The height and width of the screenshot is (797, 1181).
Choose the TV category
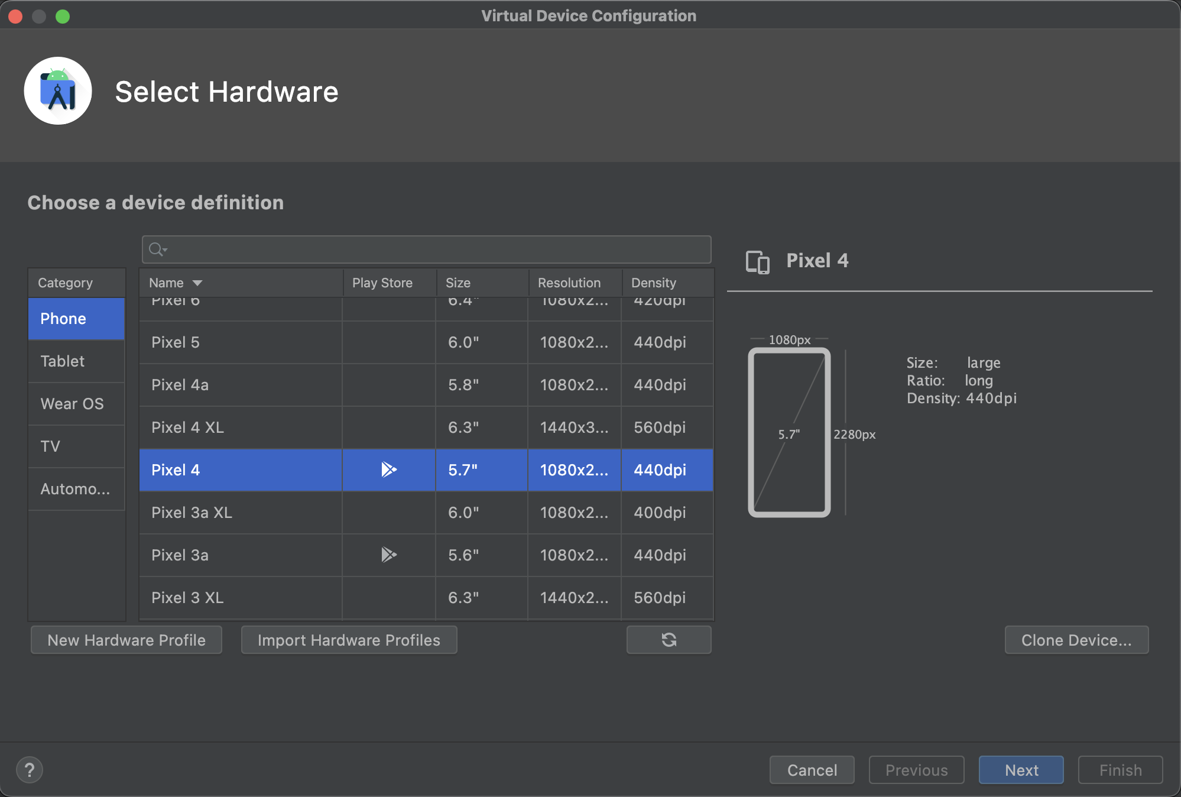point(76,446)
